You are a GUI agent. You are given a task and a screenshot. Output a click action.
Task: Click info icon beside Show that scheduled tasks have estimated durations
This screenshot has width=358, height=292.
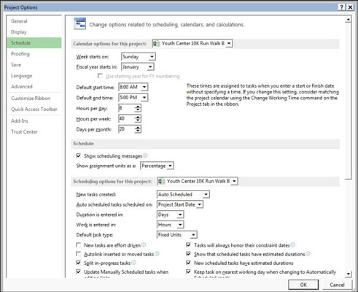[308, 254]
